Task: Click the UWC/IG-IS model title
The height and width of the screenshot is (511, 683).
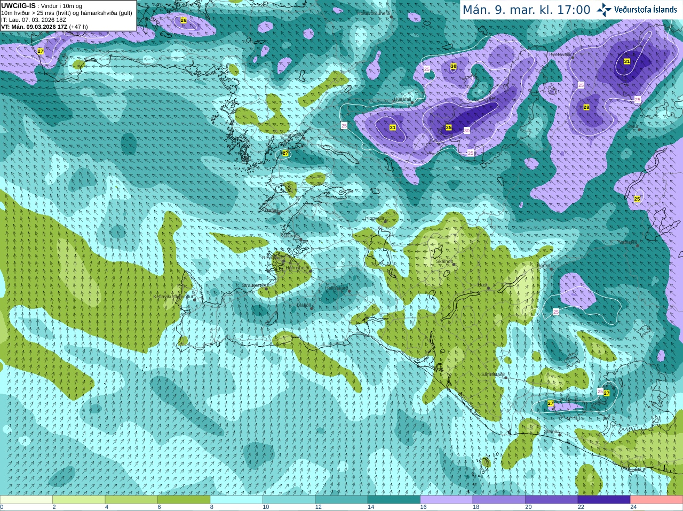Action: click(x=18, y=6)
